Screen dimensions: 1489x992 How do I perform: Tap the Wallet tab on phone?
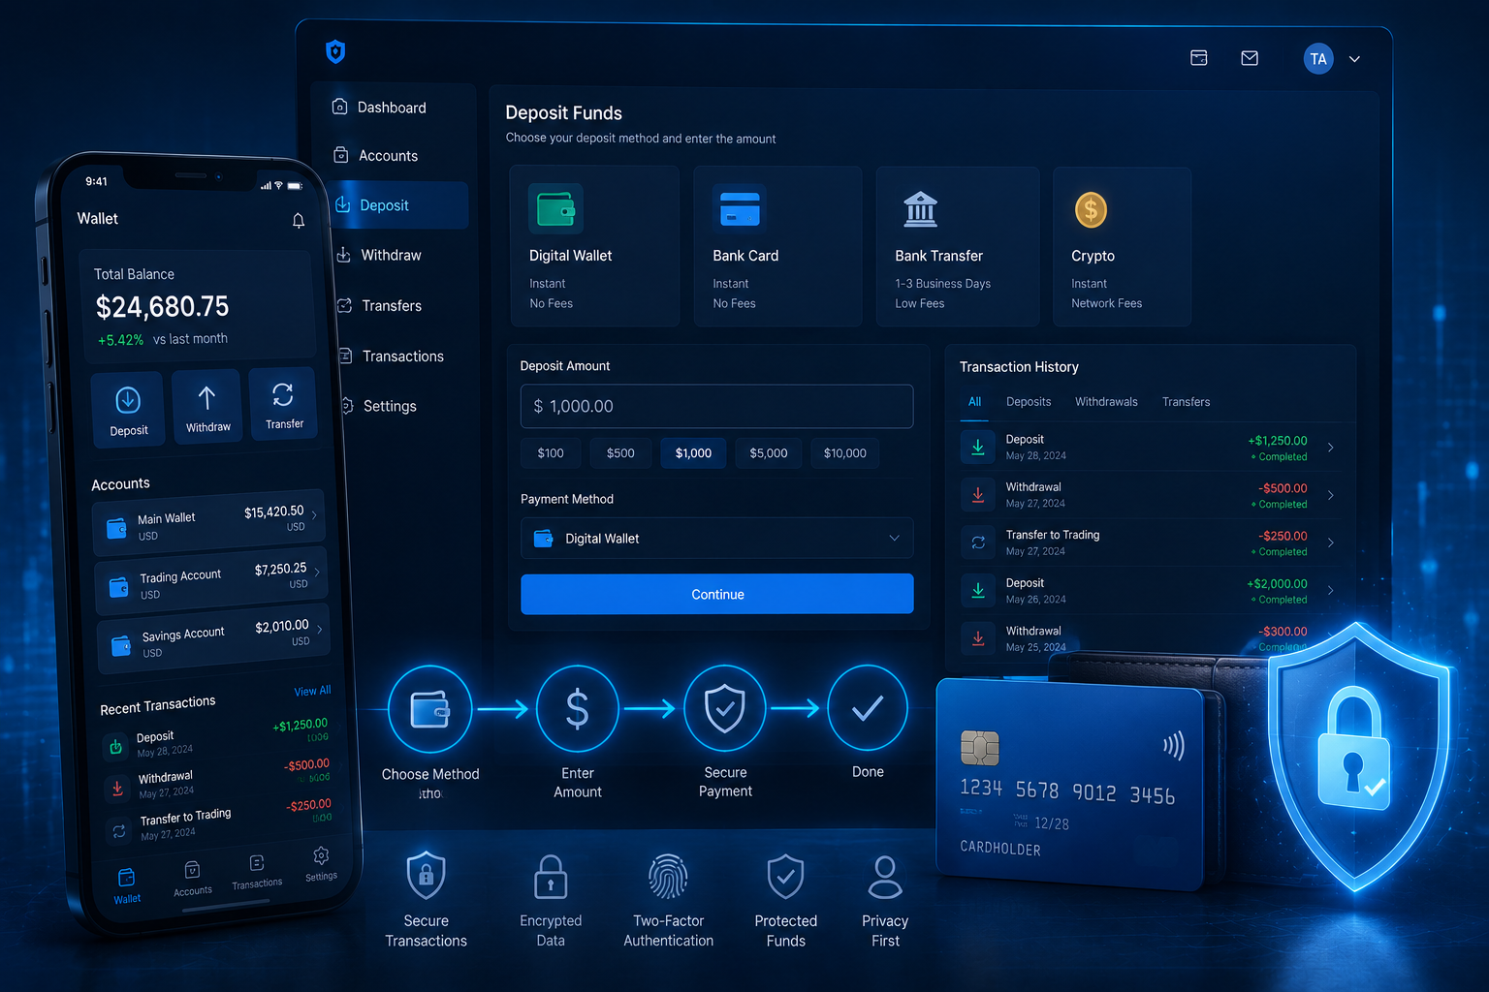pyautogui.click(x=127, y=885)
